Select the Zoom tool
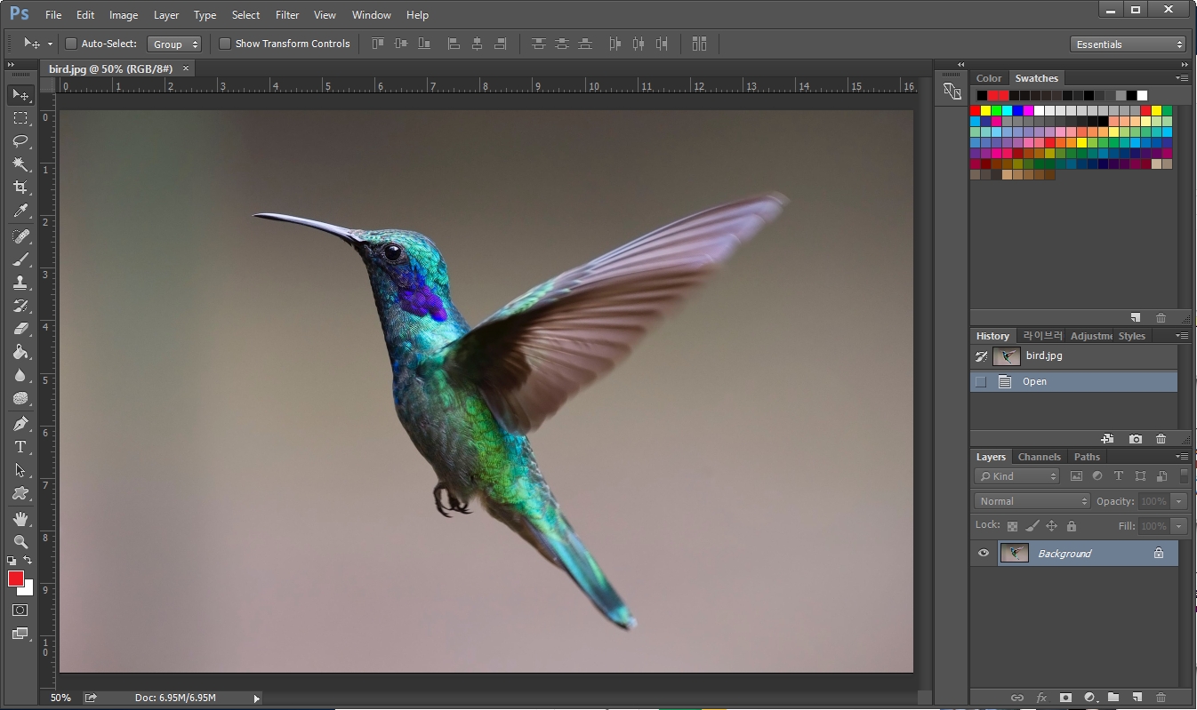 pos(20,541)
